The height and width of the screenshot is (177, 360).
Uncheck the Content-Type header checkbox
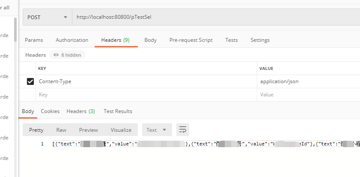(30, 81)
